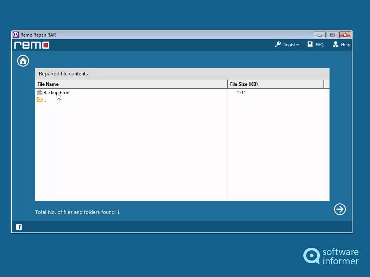This screenshot has width=370, height=277.
Task: Sort by File Size (KB) column header
Action: pyautogui.click(x=276, y=84)
